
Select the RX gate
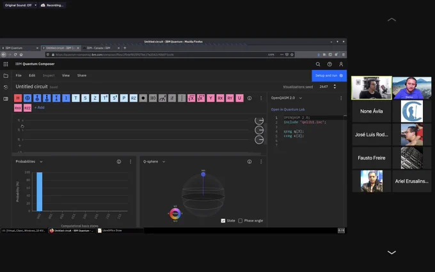[x=220, y=98]
